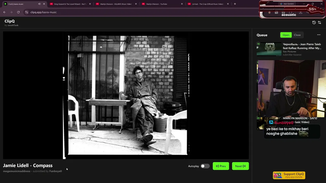This screenshot has height=183, width=326.
Task: Open the Queue three-dots options menu
Action: [x=319, y=35]
